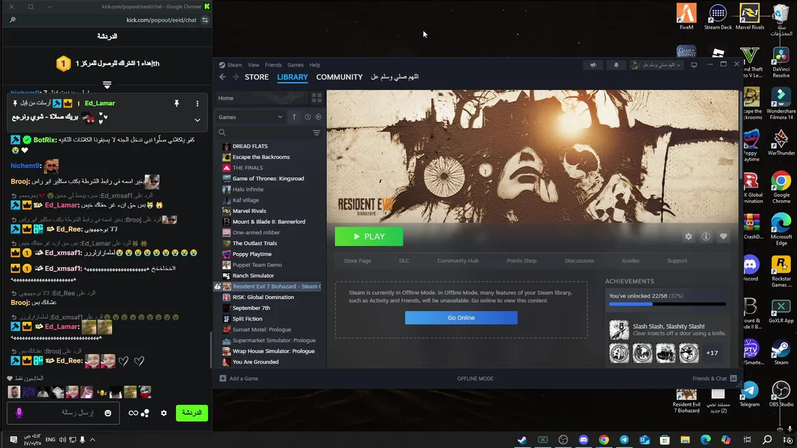Click the library search magnifier icon
The width and height of the screenshot is (797, 448).
222,133
